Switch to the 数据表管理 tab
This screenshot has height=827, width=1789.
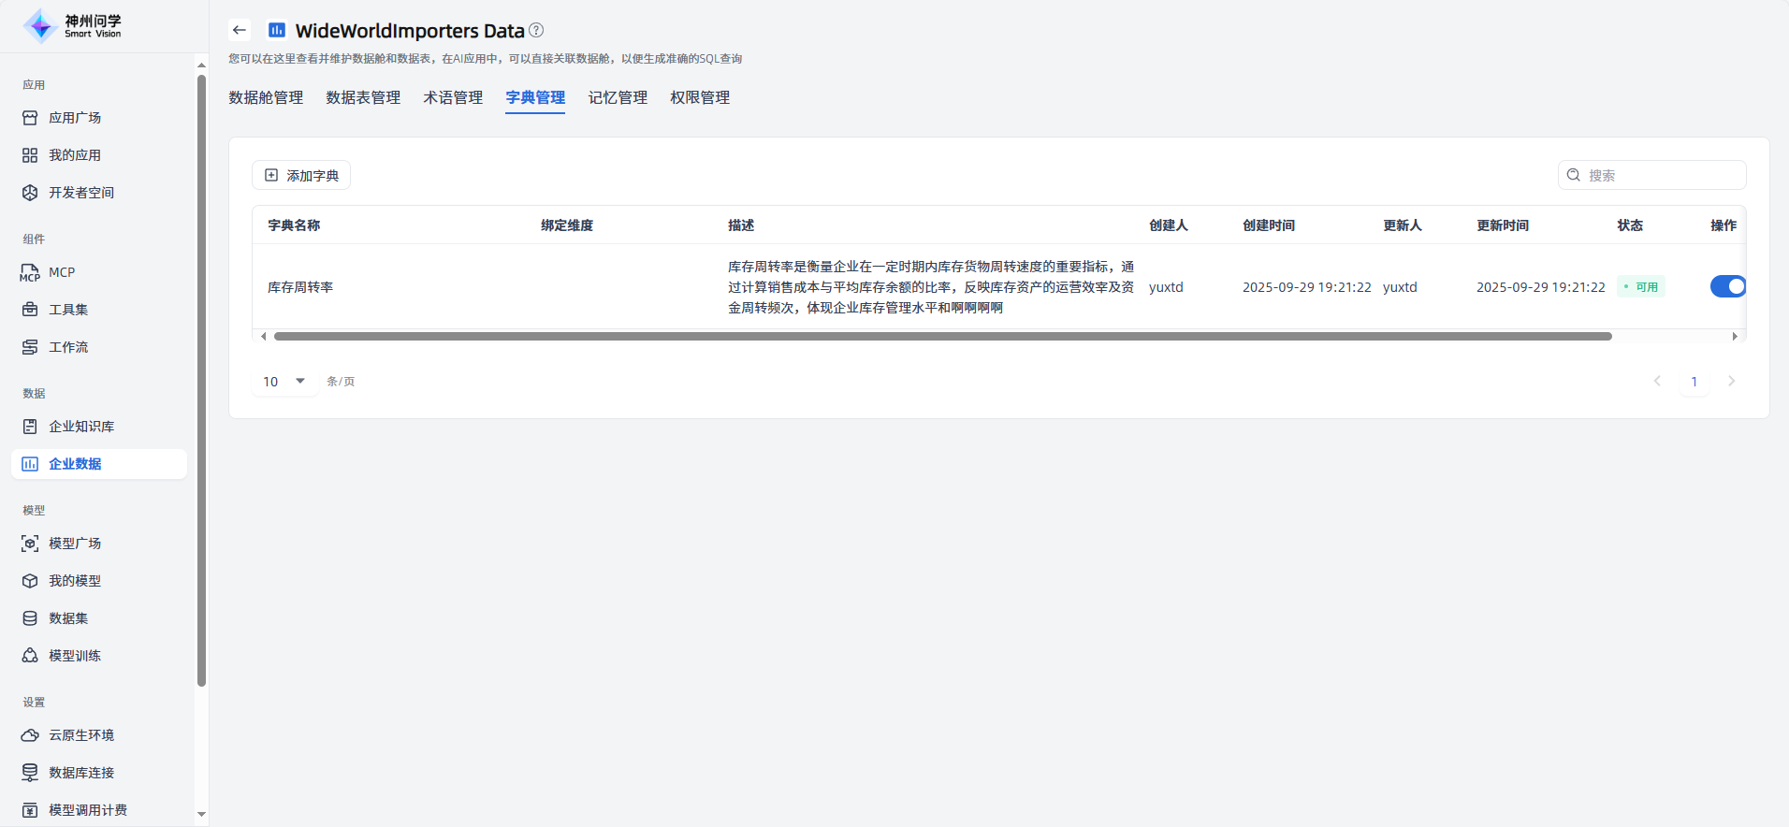tap(363, 97)
